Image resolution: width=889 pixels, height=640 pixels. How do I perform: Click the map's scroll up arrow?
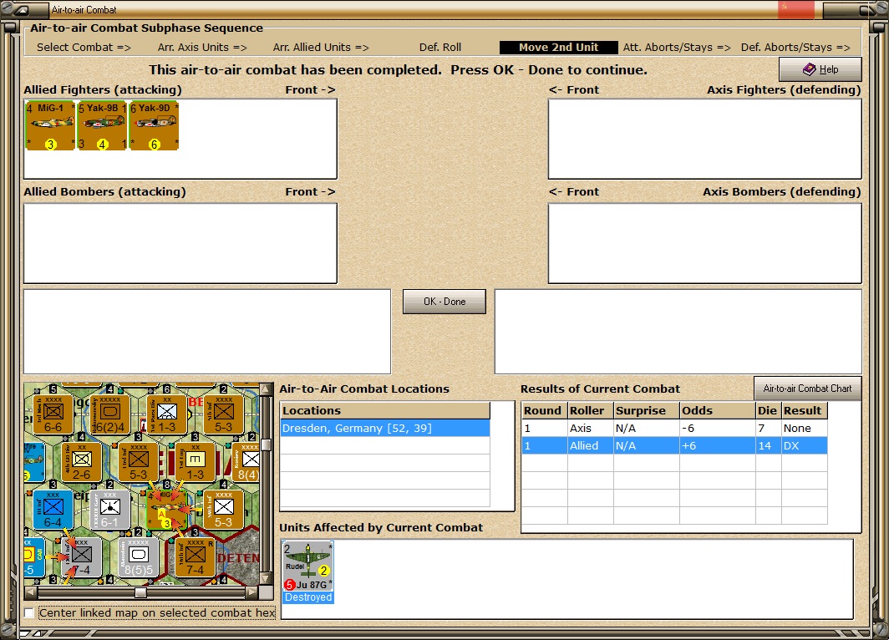pyautogui.click(x=265, y=389)
